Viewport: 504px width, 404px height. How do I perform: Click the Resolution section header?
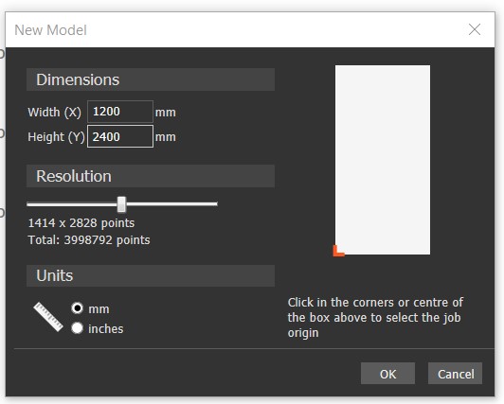point(151,176)
